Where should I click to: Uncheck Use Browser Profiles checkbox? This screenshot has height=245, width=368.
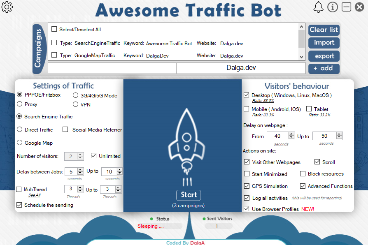pyautogui.click(x=246, y=209)
